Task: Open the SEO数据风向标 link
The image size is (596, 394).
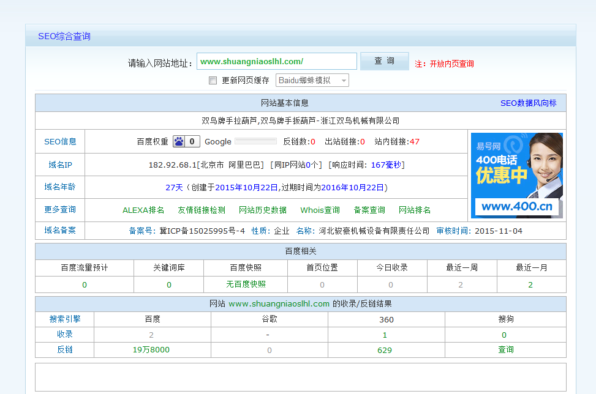Action: [529, 103]
